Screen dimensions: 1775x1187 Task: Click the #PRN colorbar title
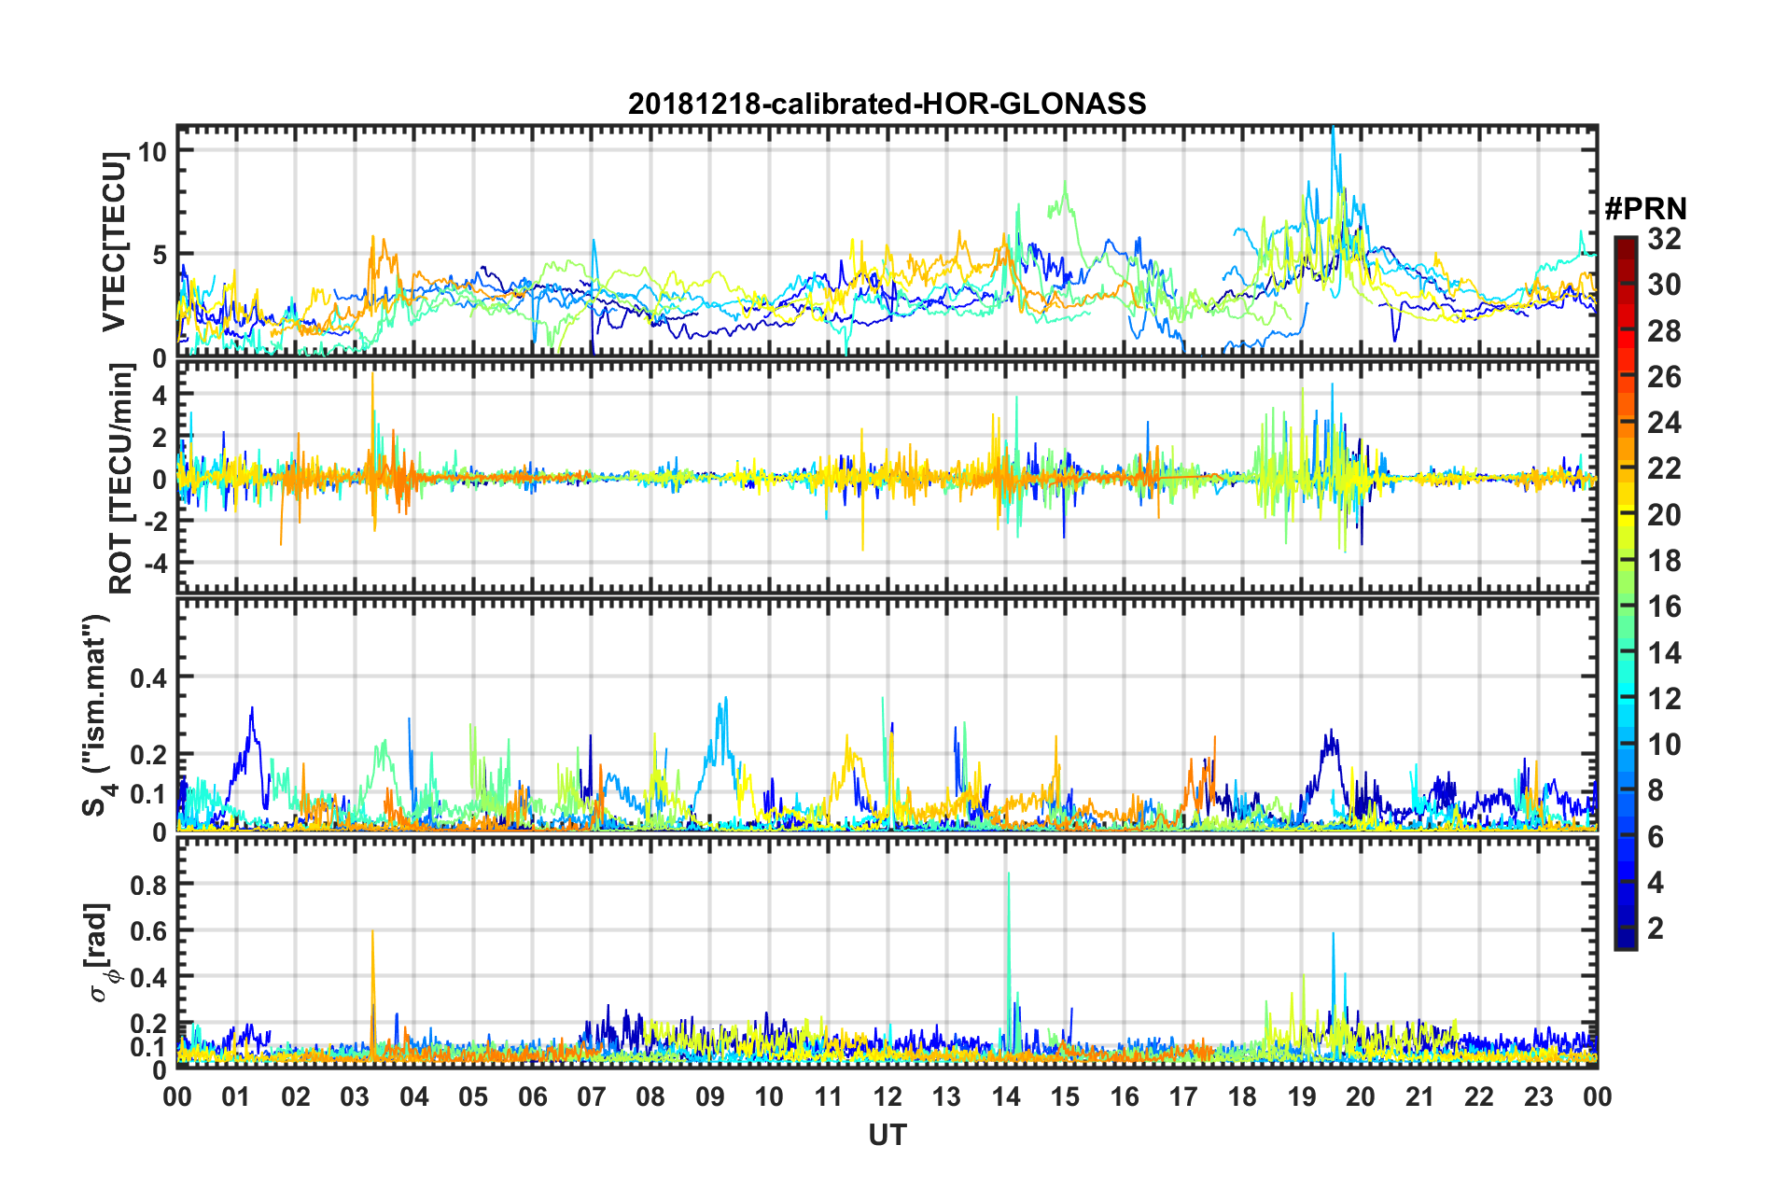1645,209
